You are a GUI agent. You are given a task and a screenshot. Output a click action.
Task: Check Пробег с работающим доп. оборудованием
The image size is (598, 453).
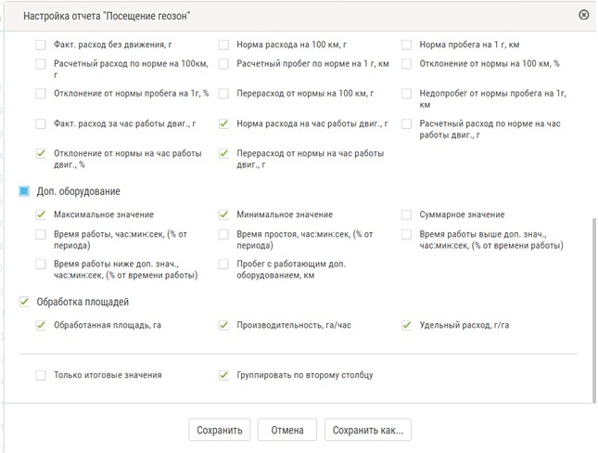[223, 265]
